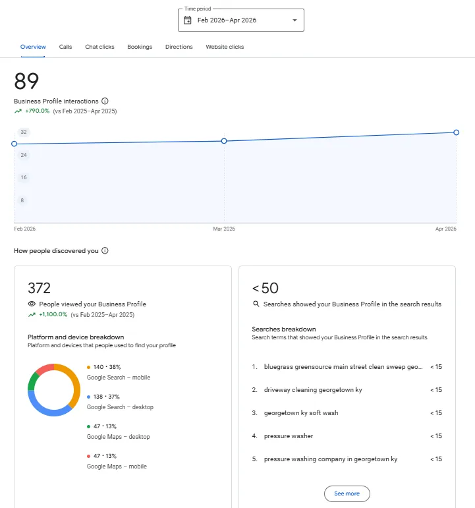Click the '138 · 37%' value
The width and height of the screenshot is (475, 508).
click(107, 397)
